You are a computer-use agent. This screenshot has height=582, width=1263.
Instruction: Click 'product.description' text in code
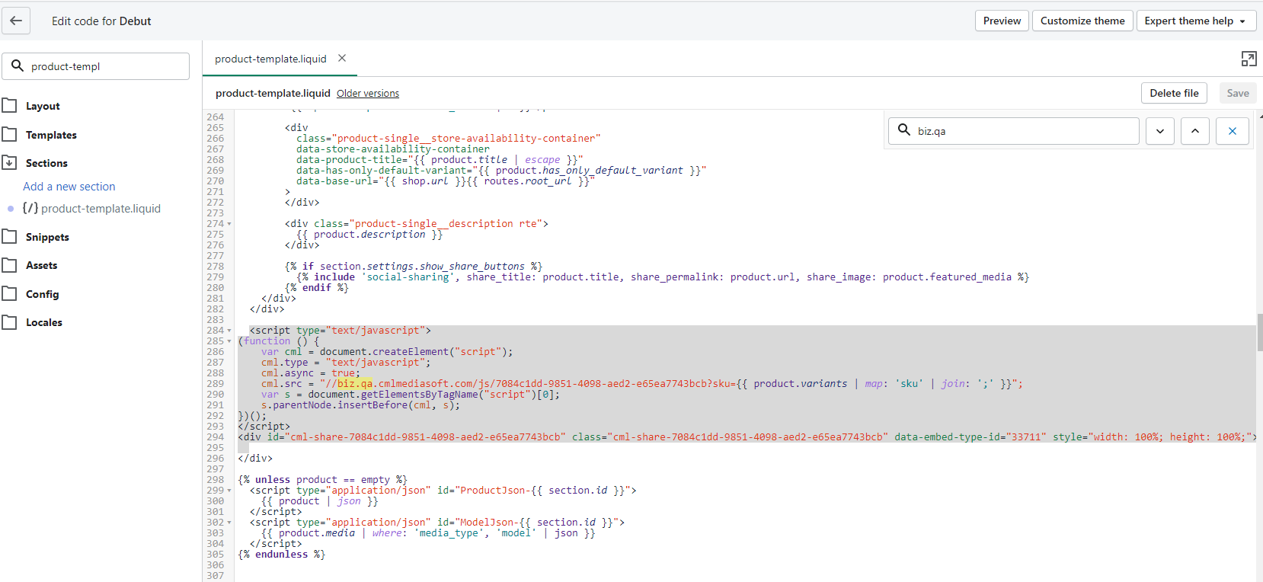(369, 235)
